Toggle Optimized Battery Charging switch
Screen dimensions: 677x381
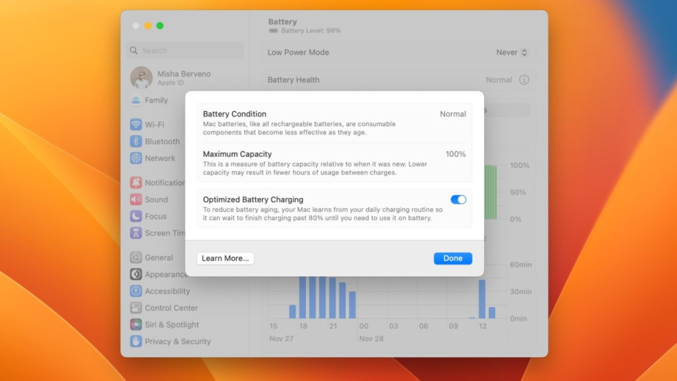pos(458,200)
